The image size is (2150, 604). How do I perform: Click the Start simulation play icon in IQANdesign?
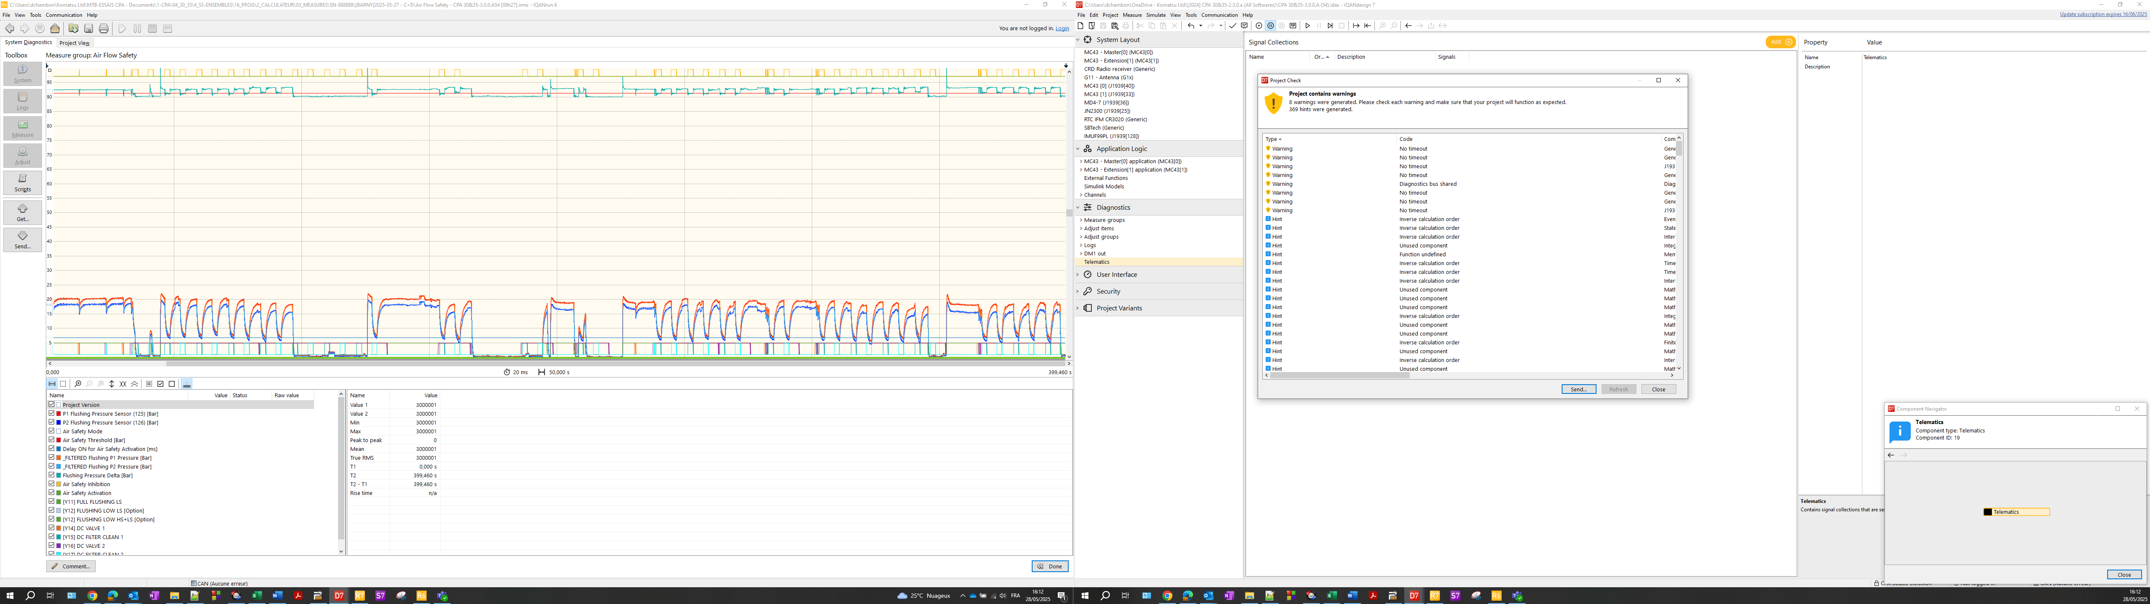click(x=1308, y=26)
